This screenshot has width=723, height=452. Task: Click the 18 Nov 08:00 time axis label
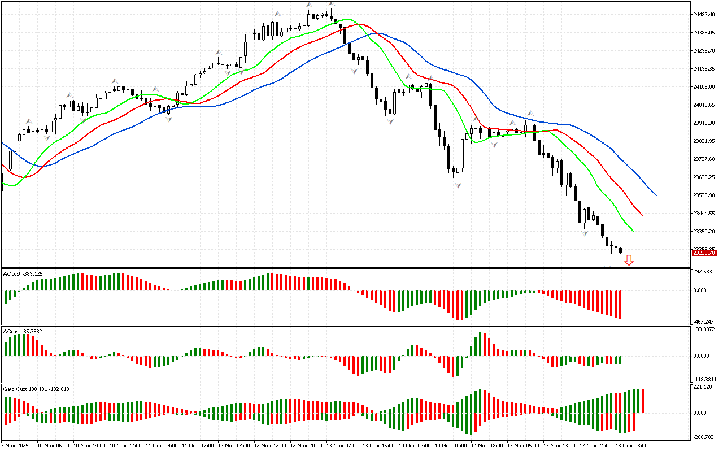[x=631, y=445]
